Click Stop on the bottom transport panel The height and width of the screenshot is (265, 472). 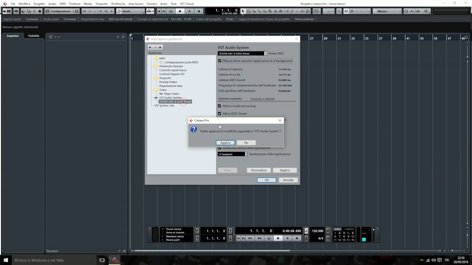pos(278,238)
